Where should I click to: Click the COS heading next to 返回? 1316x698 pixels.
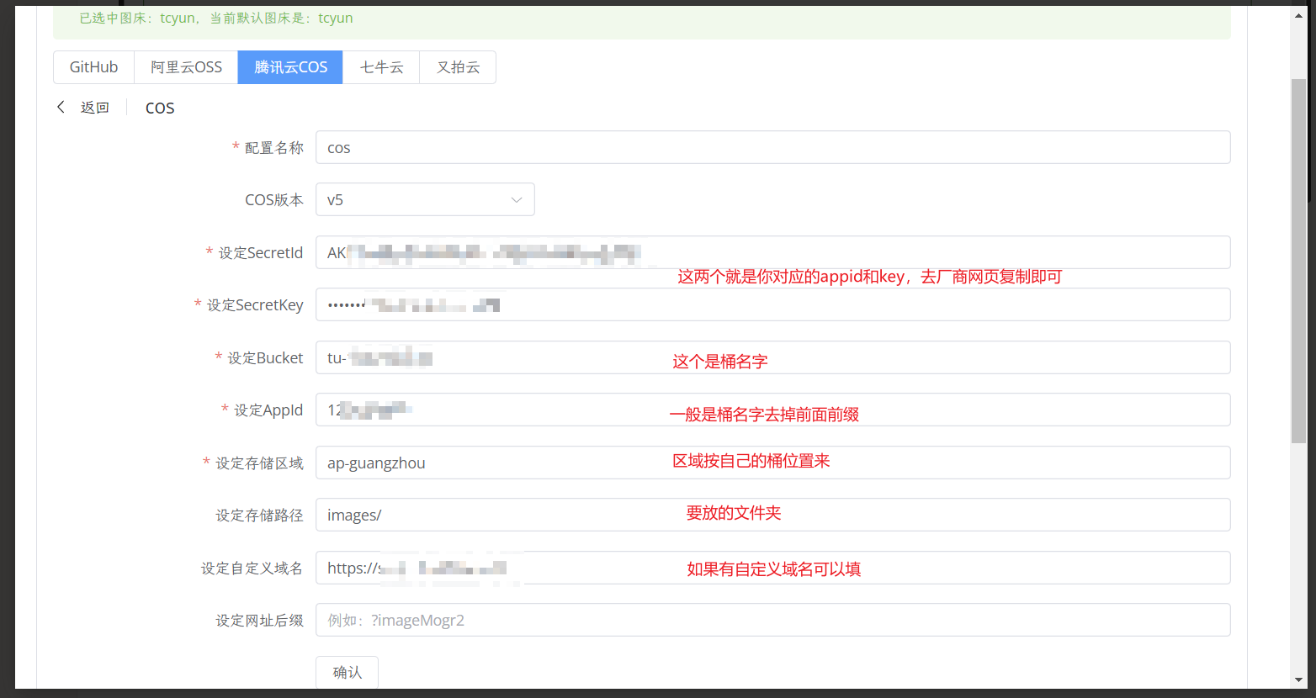click(x=160, y=108)
